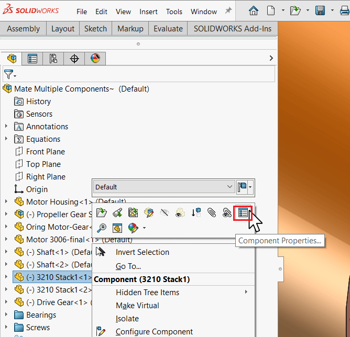Click the Appearances color ball icon
This screenshot has height=337, width=350.
133,228
